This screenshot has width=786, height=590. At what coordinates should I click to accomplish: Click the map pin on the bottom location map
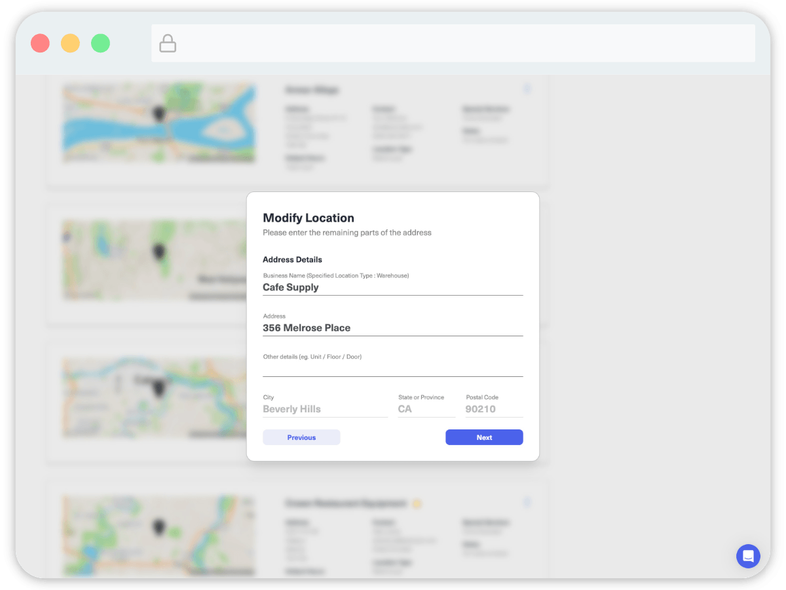(159, 526)
